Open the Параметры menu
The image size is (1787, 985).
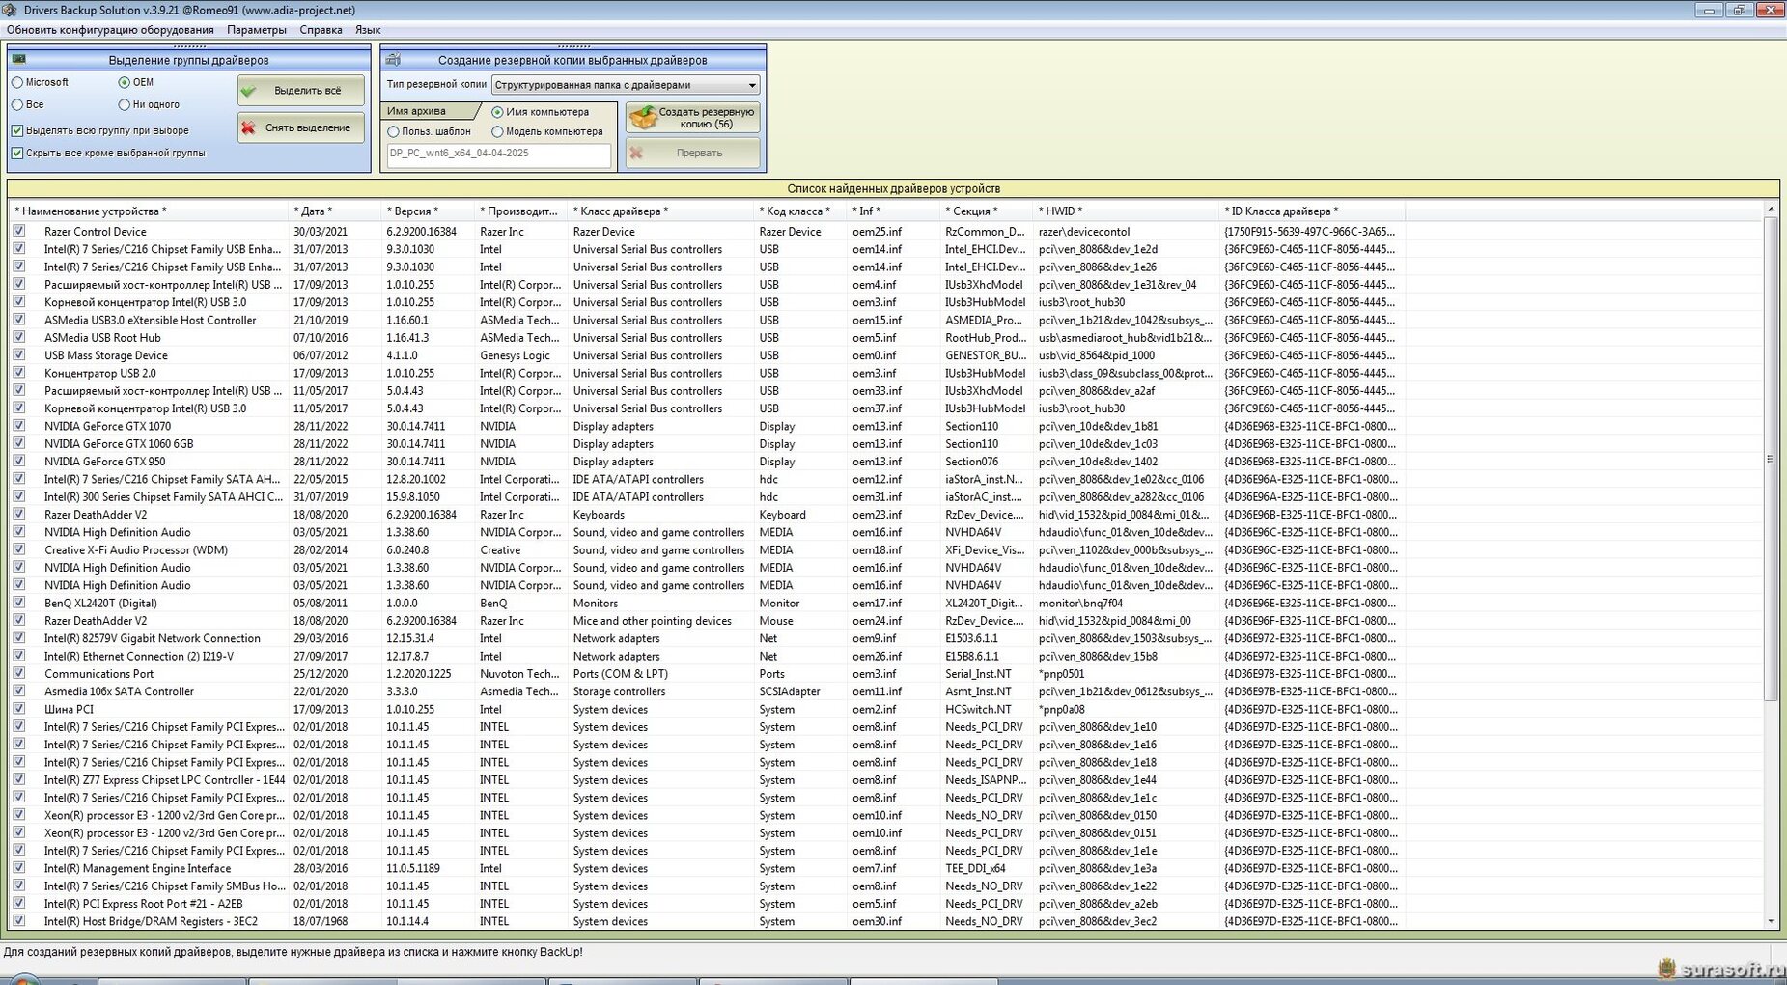tap(257, 30)
